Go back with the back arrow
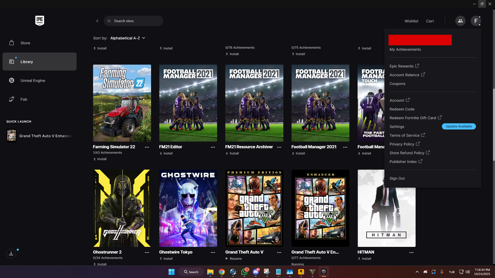 pos(97,21)
